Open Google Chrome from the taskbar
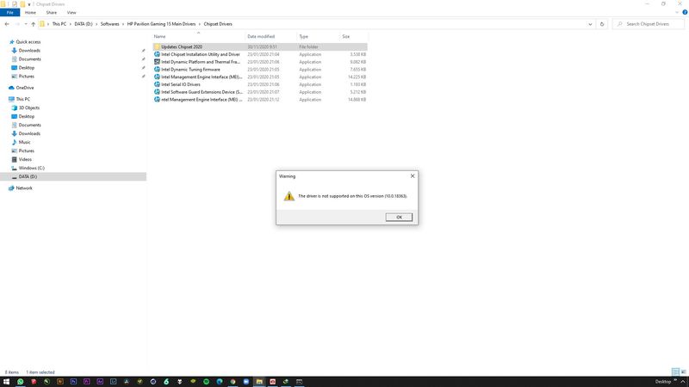This screenshot has height=387, width=689. pyautogui.click(x=233, y=382)
